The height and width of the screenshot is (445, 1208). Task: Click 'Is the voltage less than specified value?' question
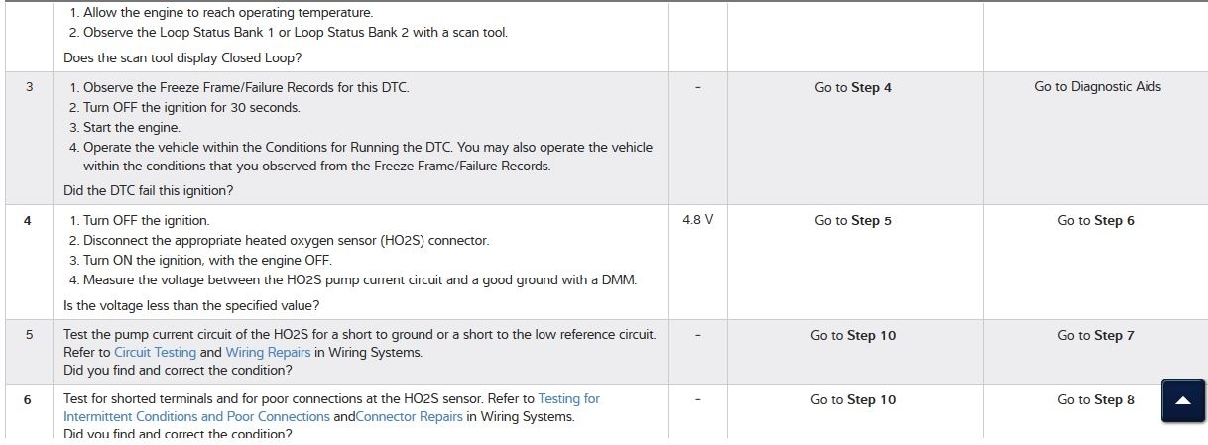191,305
